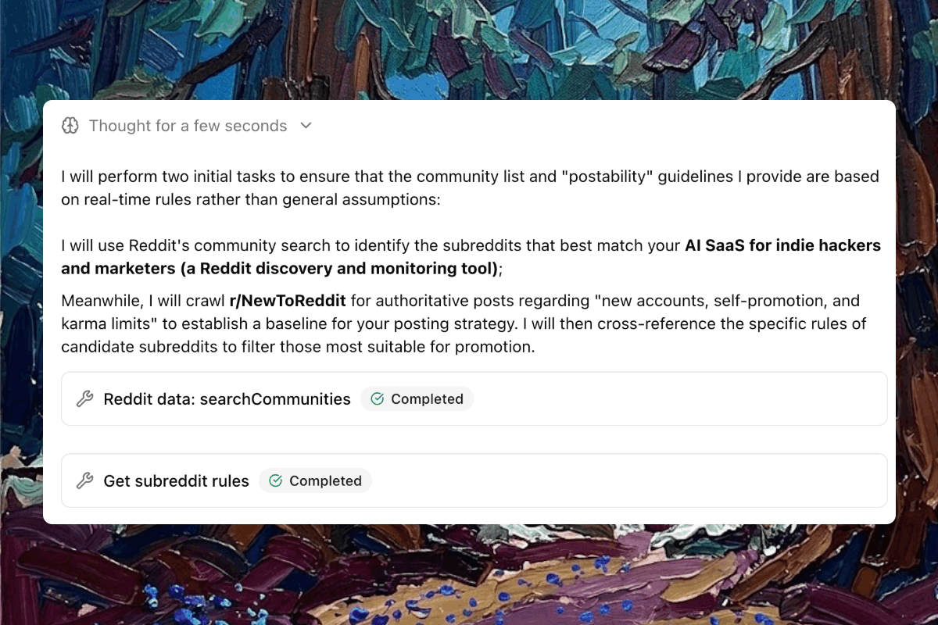The width and height of the screenshot is (938, 625).
Task: Expand the "Get subreddit rules" tool call
Action: [x=176, y=481]
